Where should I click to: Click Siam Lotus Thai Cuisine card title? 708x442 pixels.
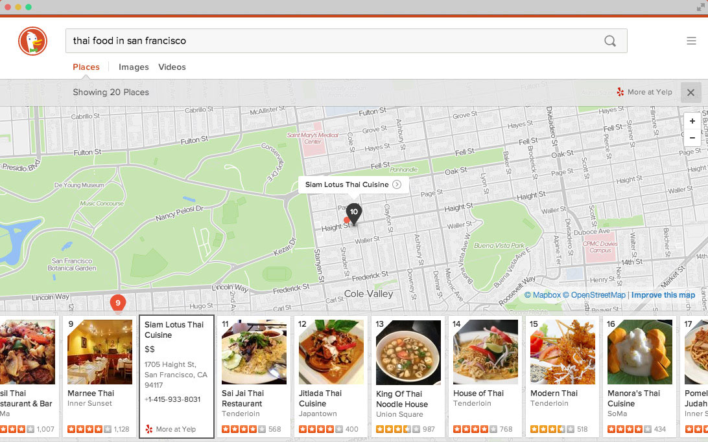(x=174, y=330)
